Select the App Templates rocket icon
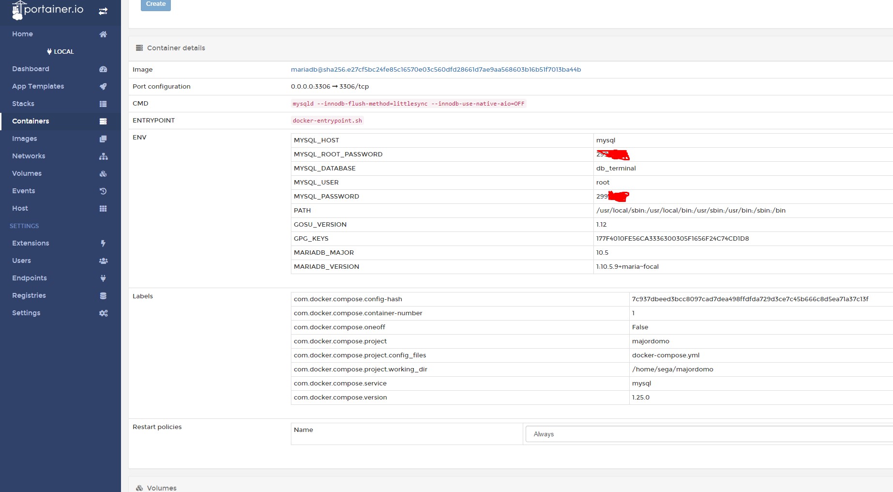 pos(103,86)
